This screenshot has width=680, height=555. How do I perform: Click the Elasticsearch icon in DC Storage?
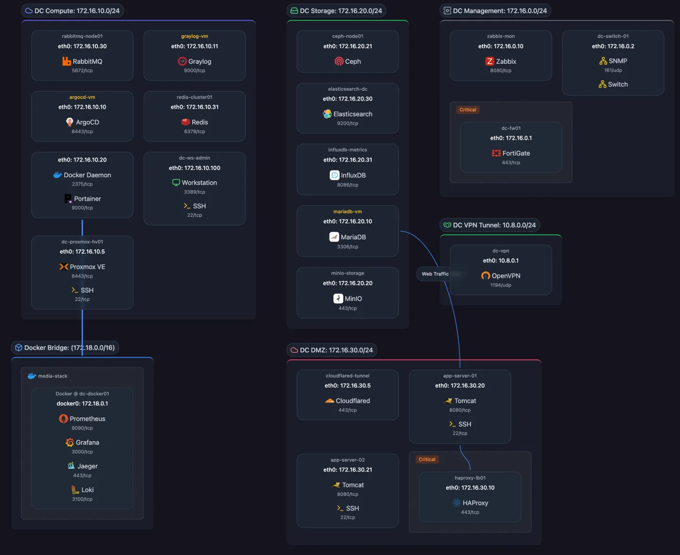pyautogui.click(x=327, y=114)
